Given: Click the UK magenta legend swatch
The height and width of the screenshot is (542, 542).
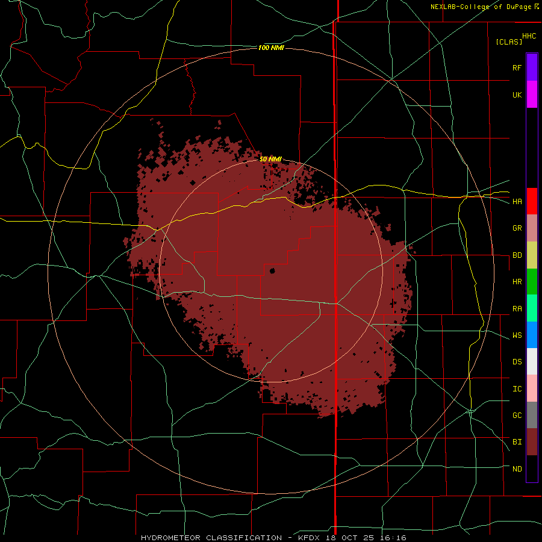Looking at the screenshot, I should [x=532, y=95].
